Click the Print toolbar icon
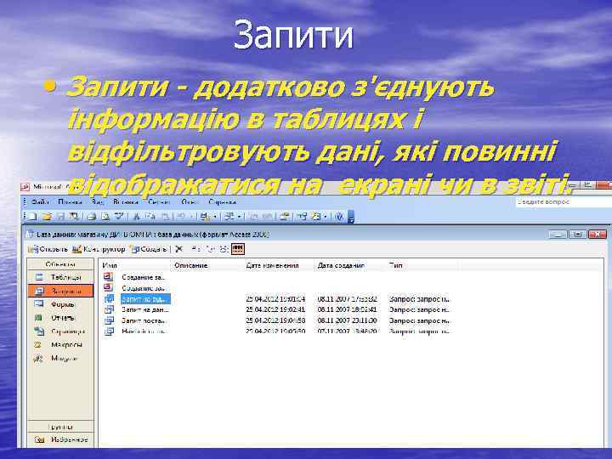The image size is (612, 459). click(x=92, y=216)
